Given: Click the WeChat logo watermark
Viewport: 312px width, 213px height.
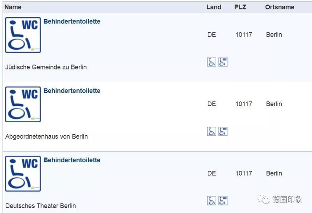Looking at the screenshot, I should point(265,199).
